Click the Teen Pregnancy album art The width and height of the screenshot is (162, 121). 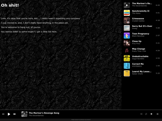[127, 36]
